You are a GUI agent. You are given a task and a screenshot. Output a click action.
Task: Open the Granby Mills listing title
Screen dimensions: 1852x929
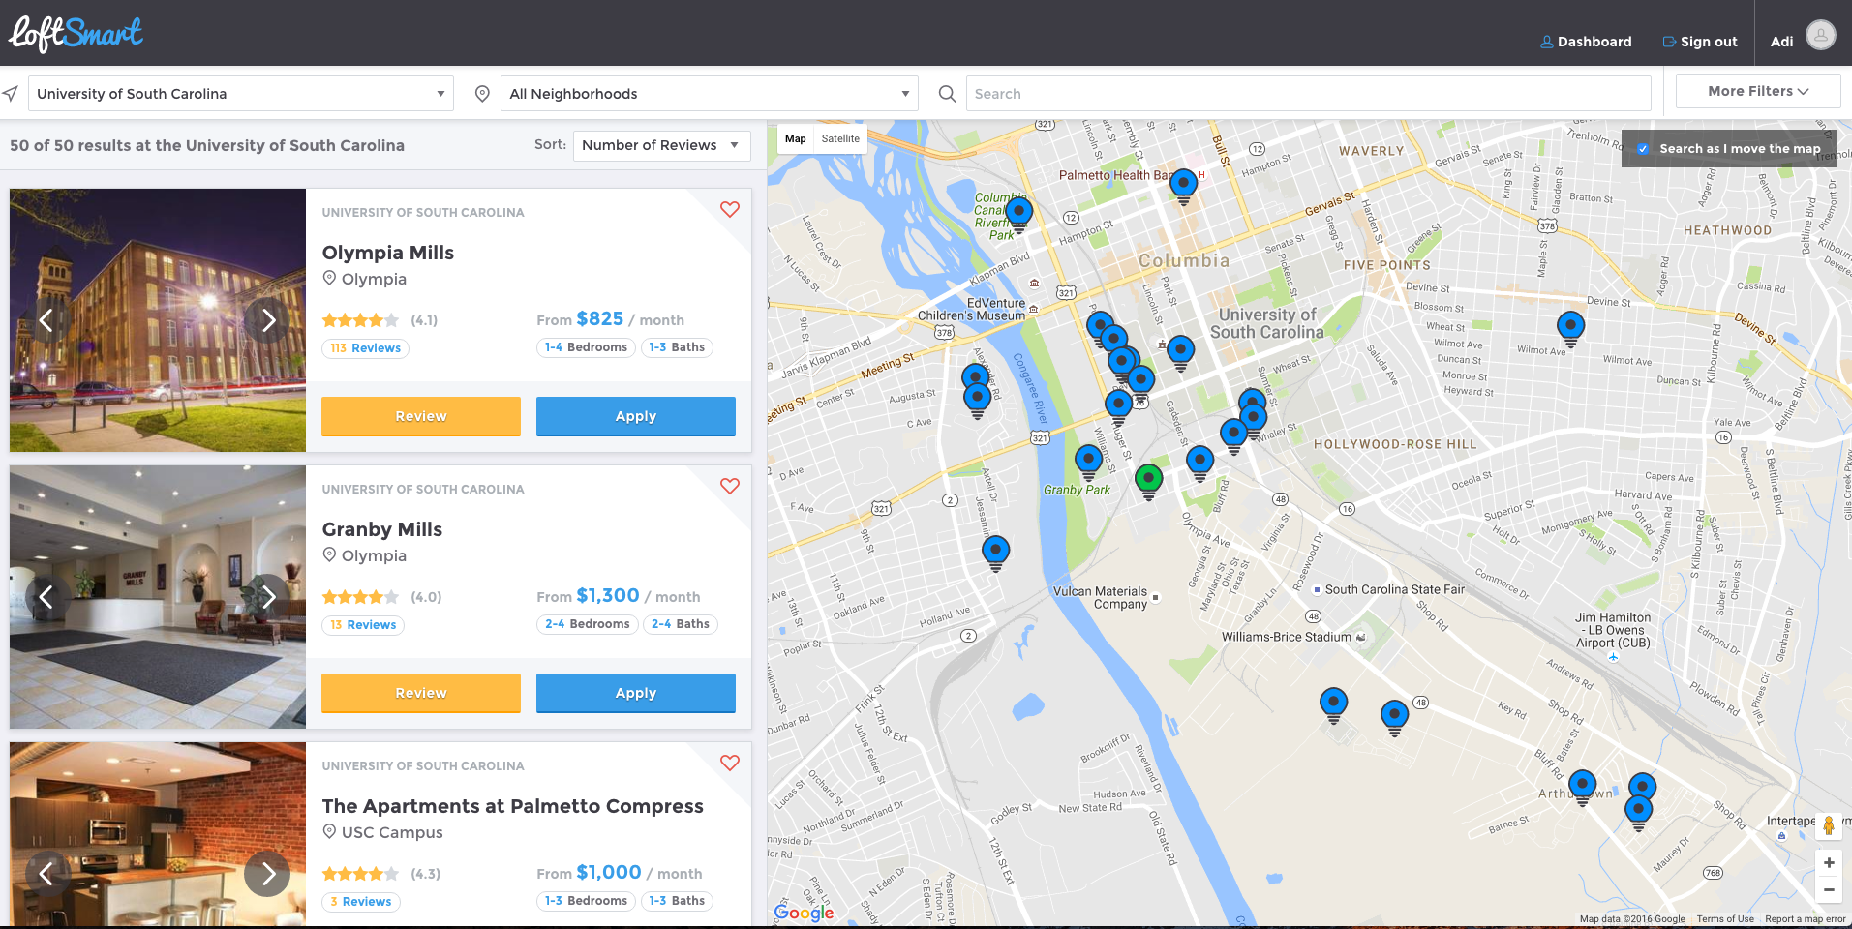coord(382,529)
